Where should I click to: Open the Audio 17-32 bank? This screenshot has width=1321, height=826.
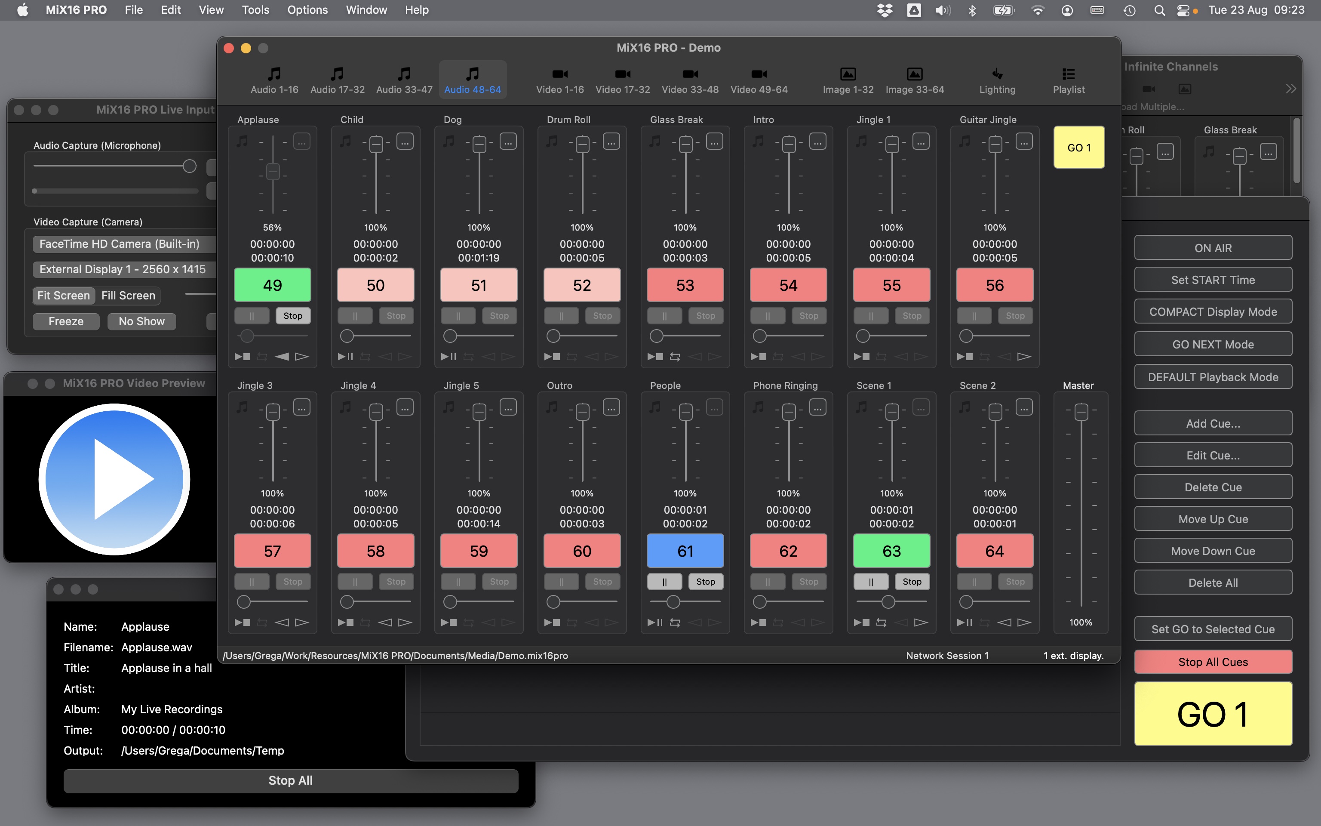(x=338, y=80)
